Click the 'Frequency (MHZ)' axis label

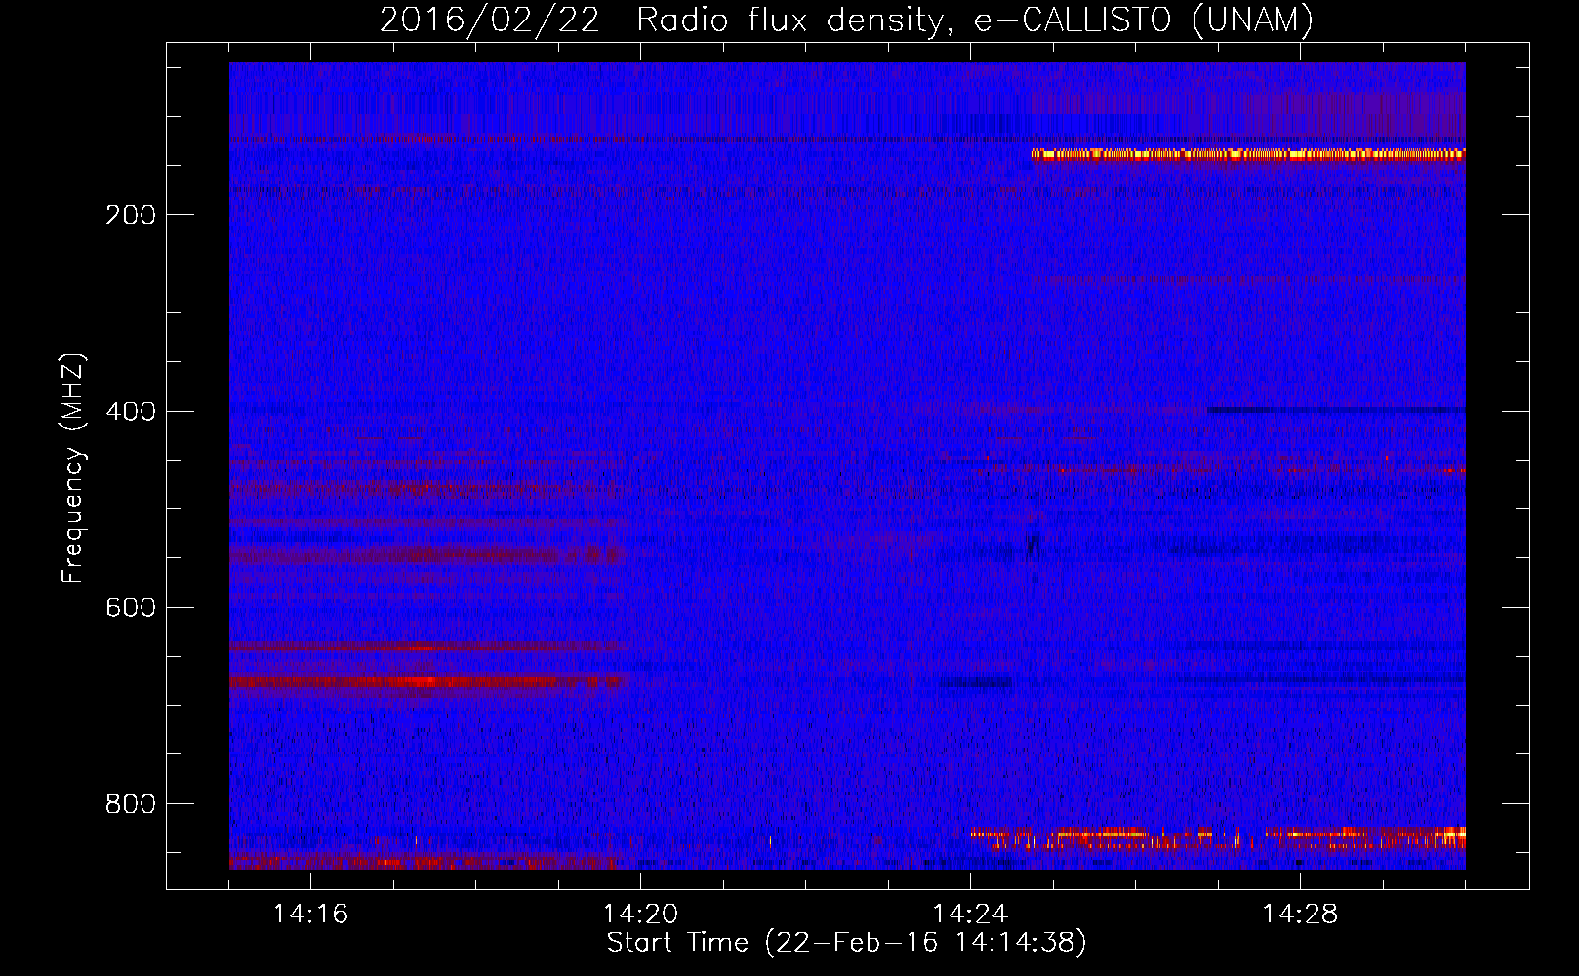(73, 468)
